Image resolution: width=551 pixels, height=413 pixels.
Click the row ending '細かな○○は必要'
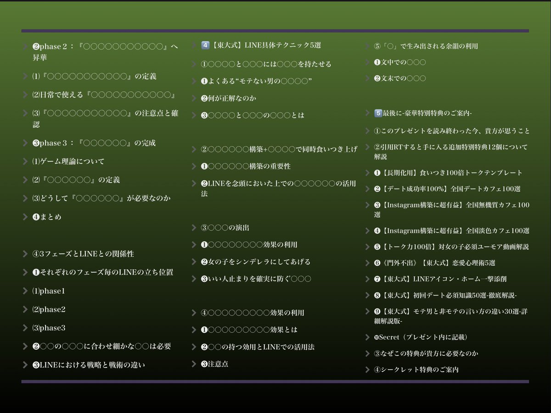pyautogui.click(x=101, y=347)
